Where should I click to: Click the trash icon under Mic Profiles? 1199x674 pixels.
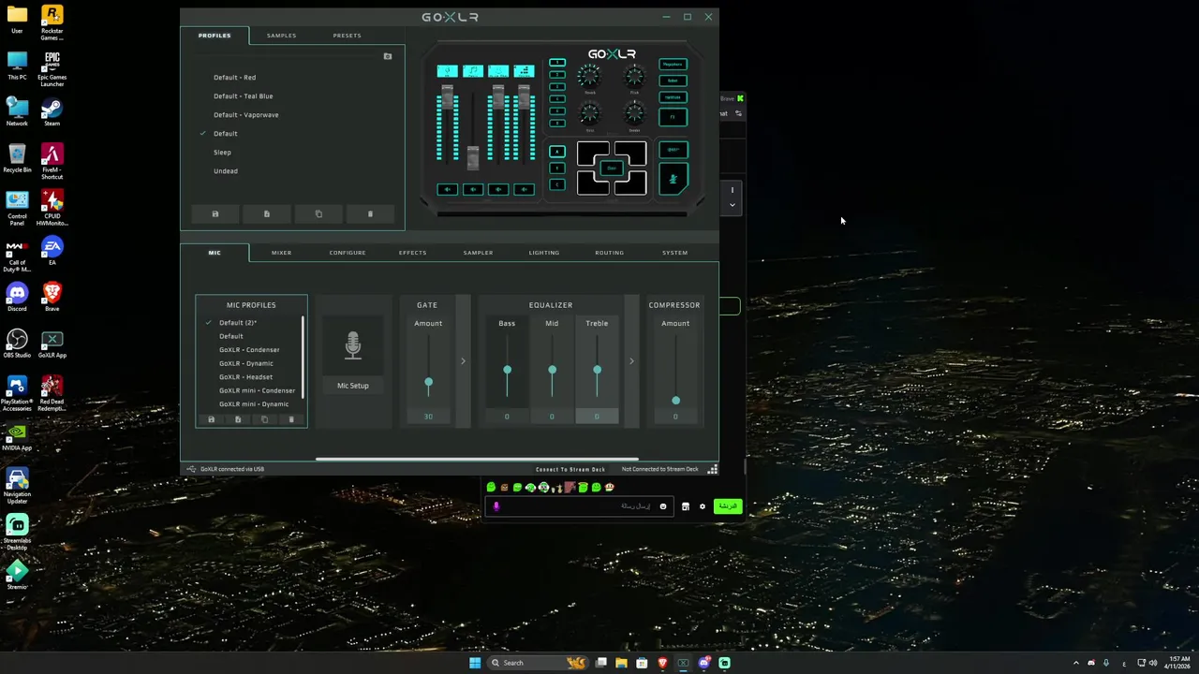click(x=291, y=419)
